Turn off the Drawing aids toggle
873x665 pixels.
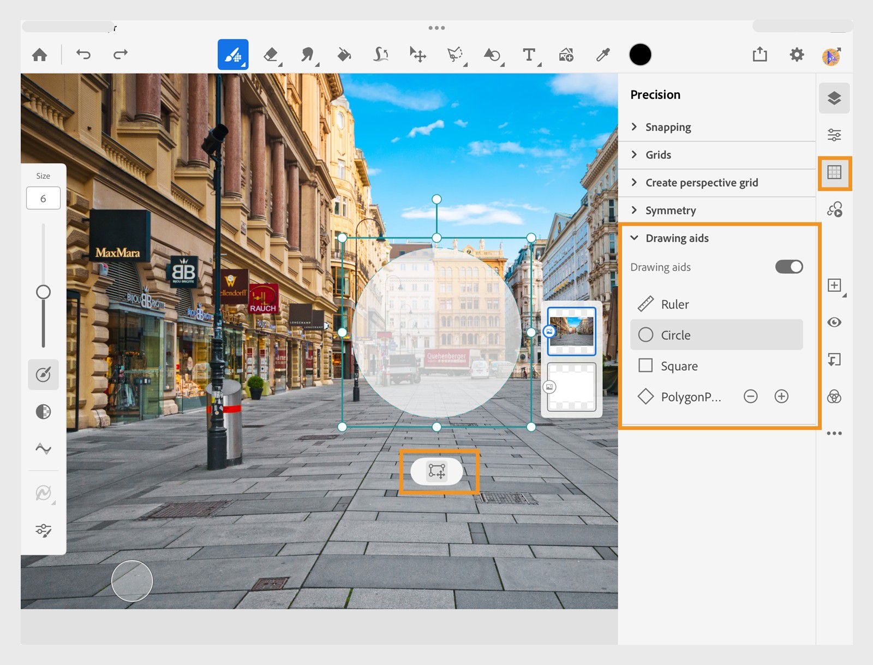[x=789, y=267]
